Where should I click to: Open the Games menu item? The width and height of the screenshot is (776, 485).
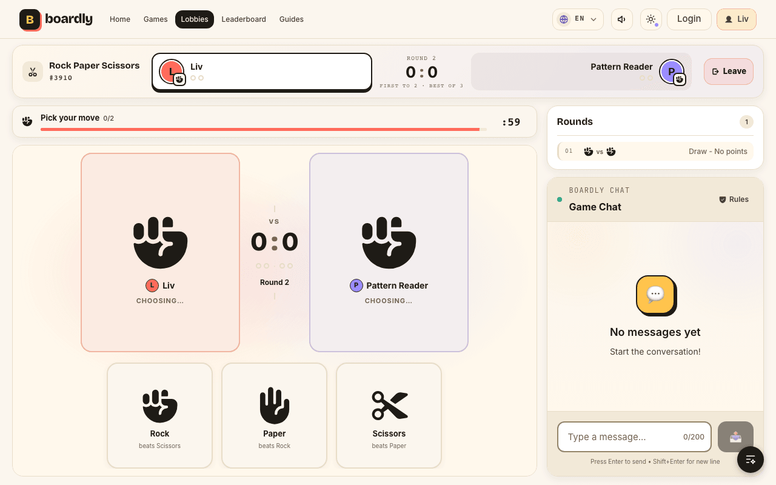tap(155, 19)
